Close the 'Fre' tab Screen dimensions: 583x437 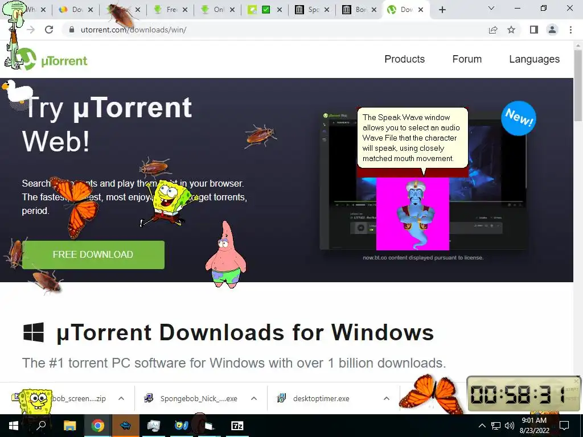(185, 10)
